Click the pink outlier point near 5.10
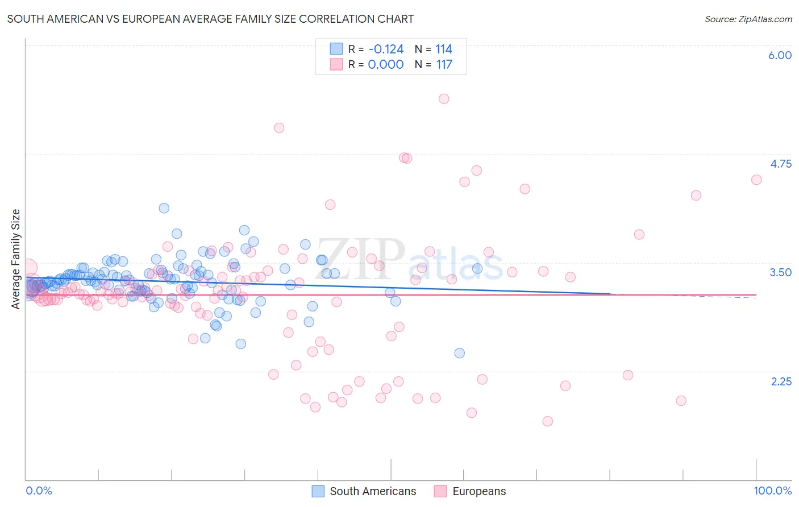This screenshot has height=507, width=799. pos(279,128)
